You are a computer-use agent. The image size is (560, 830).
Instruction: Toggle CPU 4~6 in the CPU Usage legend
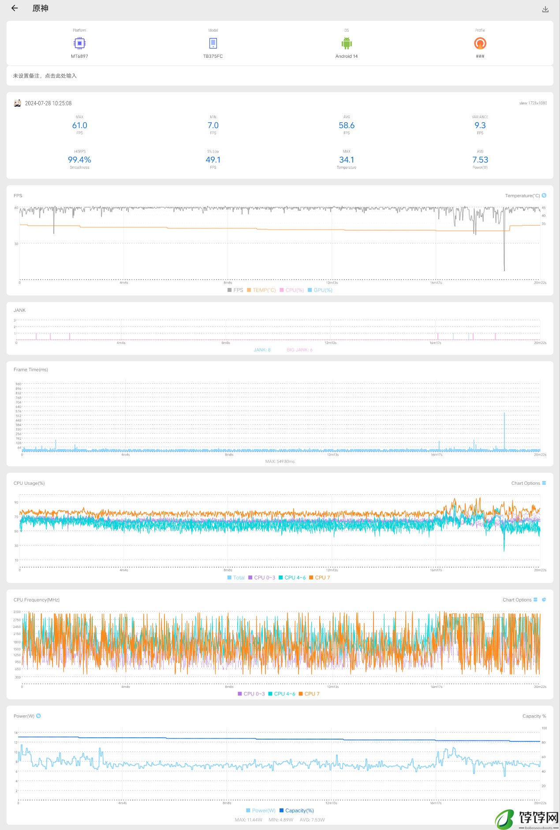pos(292,578)
